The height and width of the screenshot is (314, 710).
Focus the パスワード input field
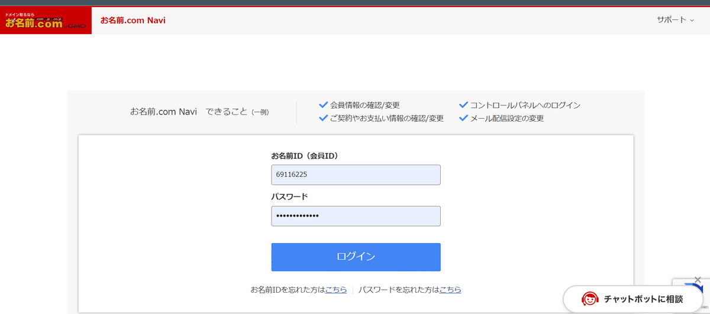(x=356, y=216)
